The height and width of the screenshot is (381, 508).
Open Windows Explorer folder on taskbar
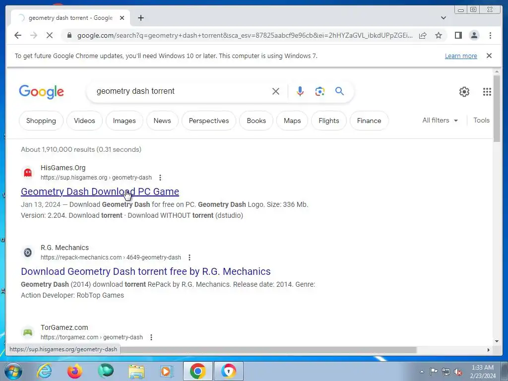point(137,371)
